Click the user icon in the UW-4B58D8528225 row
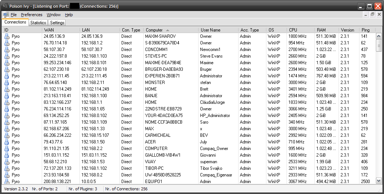The width and height of the screenshot is (384, 194). pyautogui.click(x=7, y=175)
